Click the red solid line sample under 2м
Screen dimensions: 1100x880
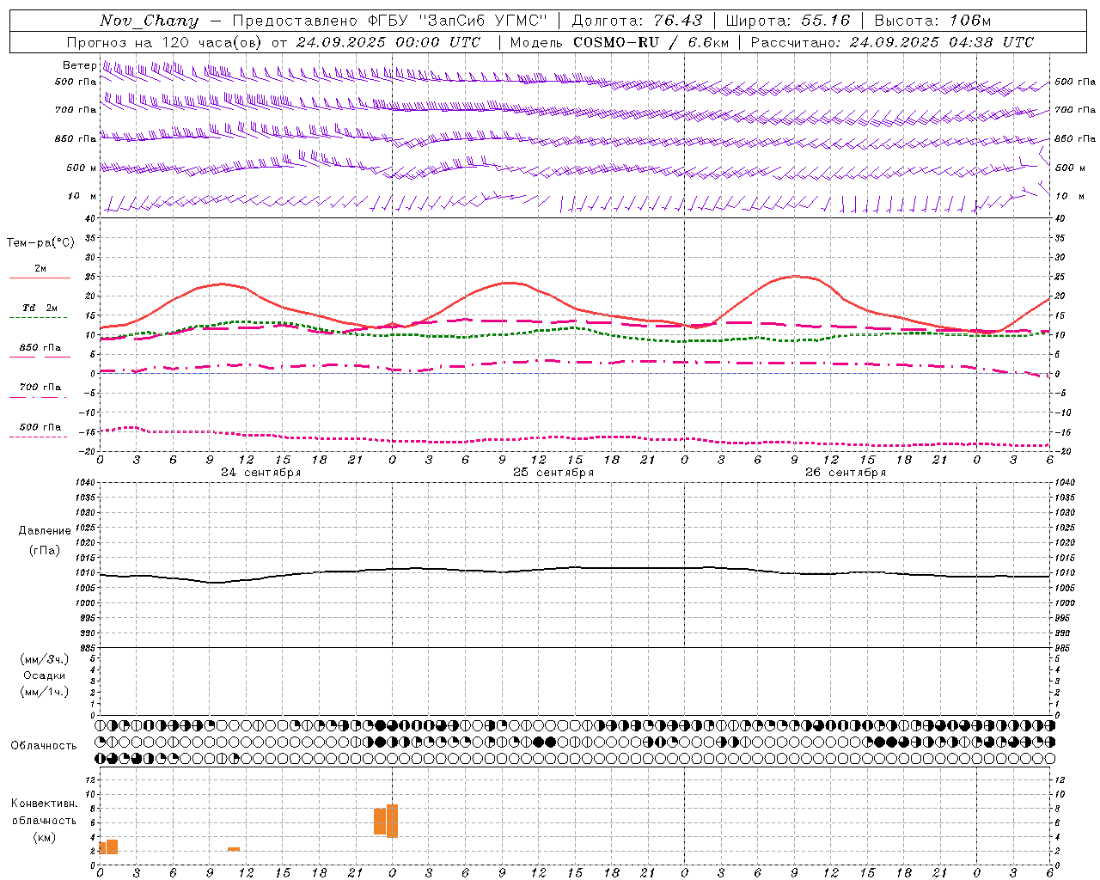pos(40,278)
